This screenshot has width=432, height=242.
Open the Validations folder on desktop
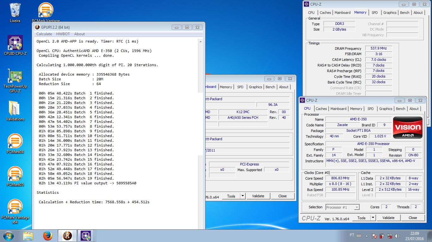click(15, 111)
